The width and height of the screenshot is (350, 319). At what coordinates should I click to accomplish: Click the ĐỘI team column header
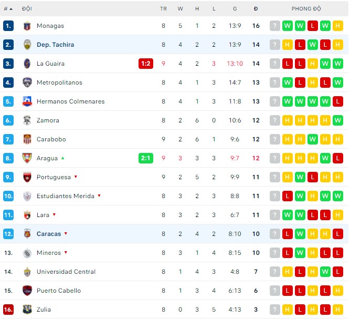[27, 9]
